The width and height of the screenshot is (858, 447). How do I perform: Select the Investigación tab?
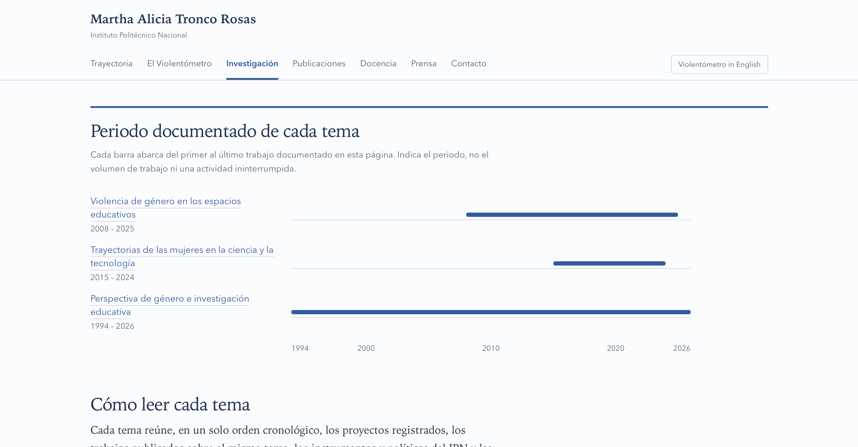point(252,63)
